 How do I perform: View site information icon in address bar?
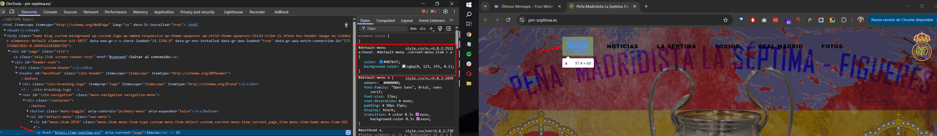click(522, 20)
